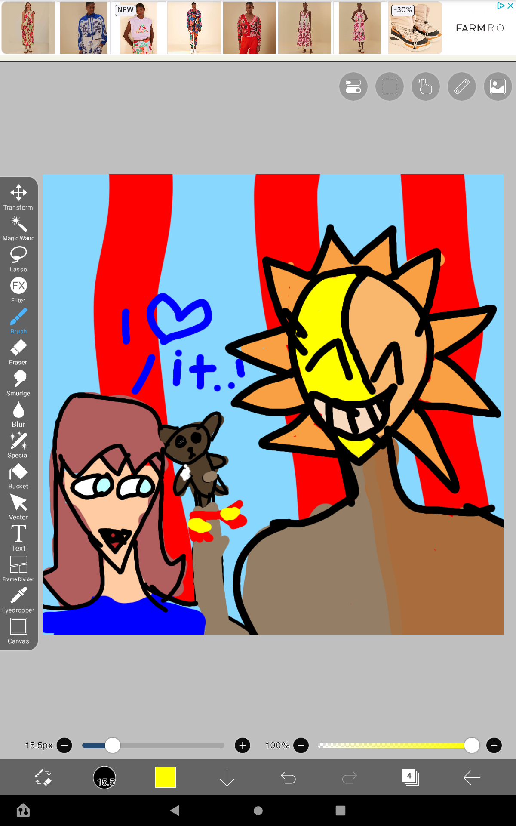Open the ruler tool menu
This screenshot has width=516, height=826.
coord(461,86)
